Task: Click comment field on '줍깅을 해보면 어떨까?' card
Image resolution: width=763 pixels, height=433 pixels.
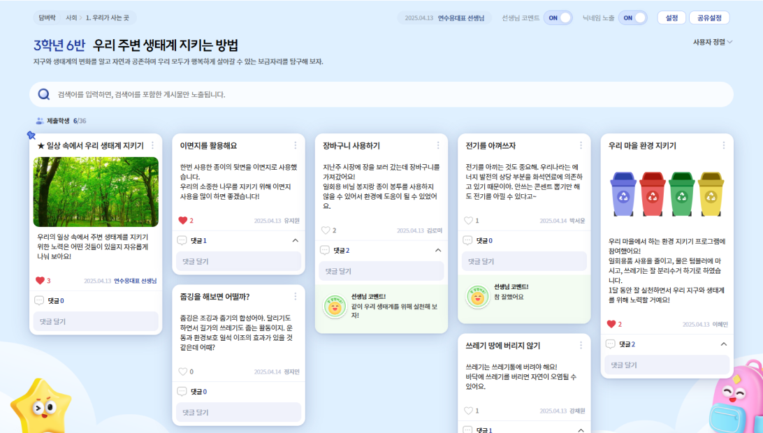Action: tap(238, 412)
